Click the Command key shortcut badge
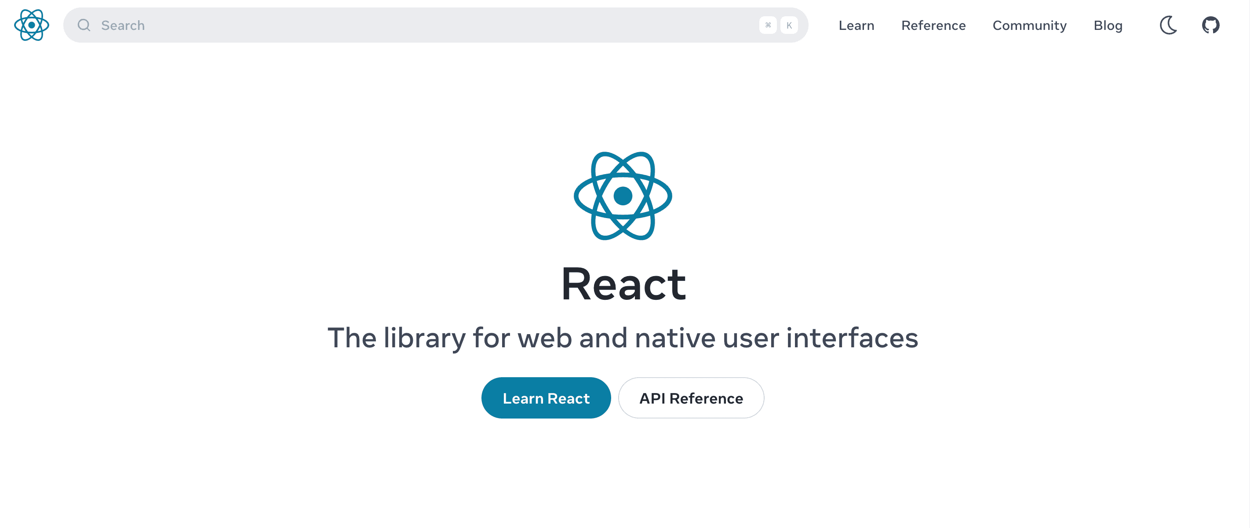The image size is (1250, 528). 768,25
